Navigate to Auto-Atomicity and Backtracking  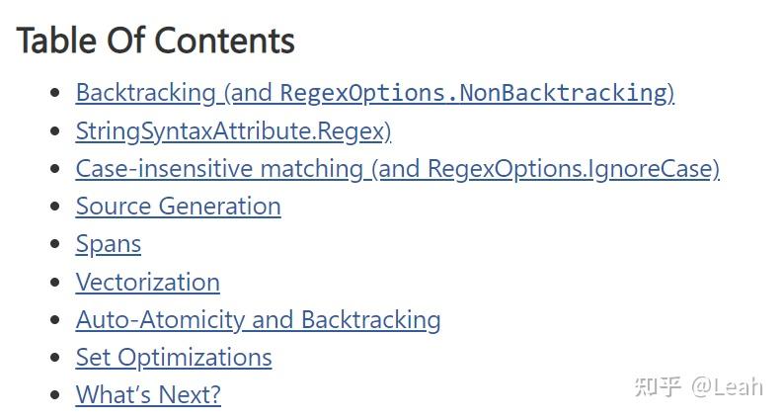click(x=258, y=320)
